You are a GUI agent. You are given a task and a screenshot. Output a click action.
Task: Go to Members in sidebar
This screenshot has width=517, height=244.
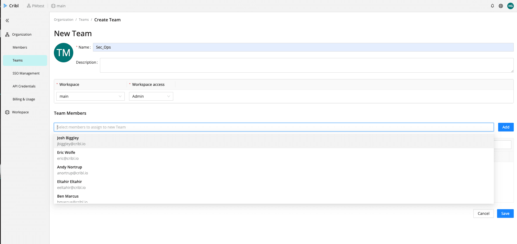(x=20, y=48)
